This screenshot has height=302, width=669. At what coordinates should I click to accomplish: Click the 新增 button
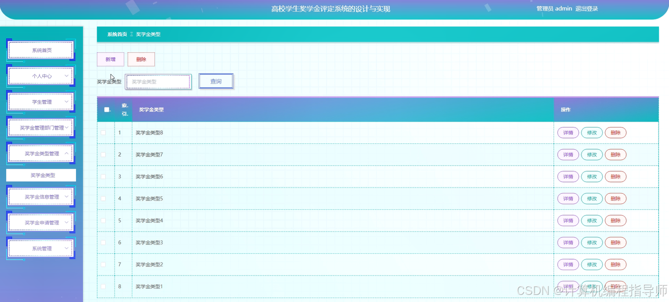110,60
